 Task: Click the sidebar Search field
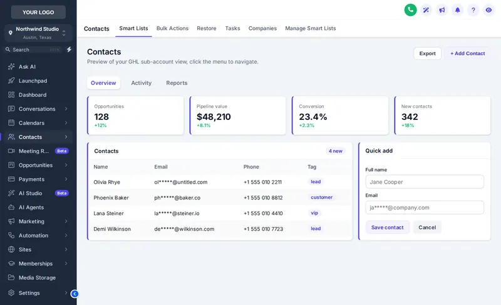pos(33,50)
